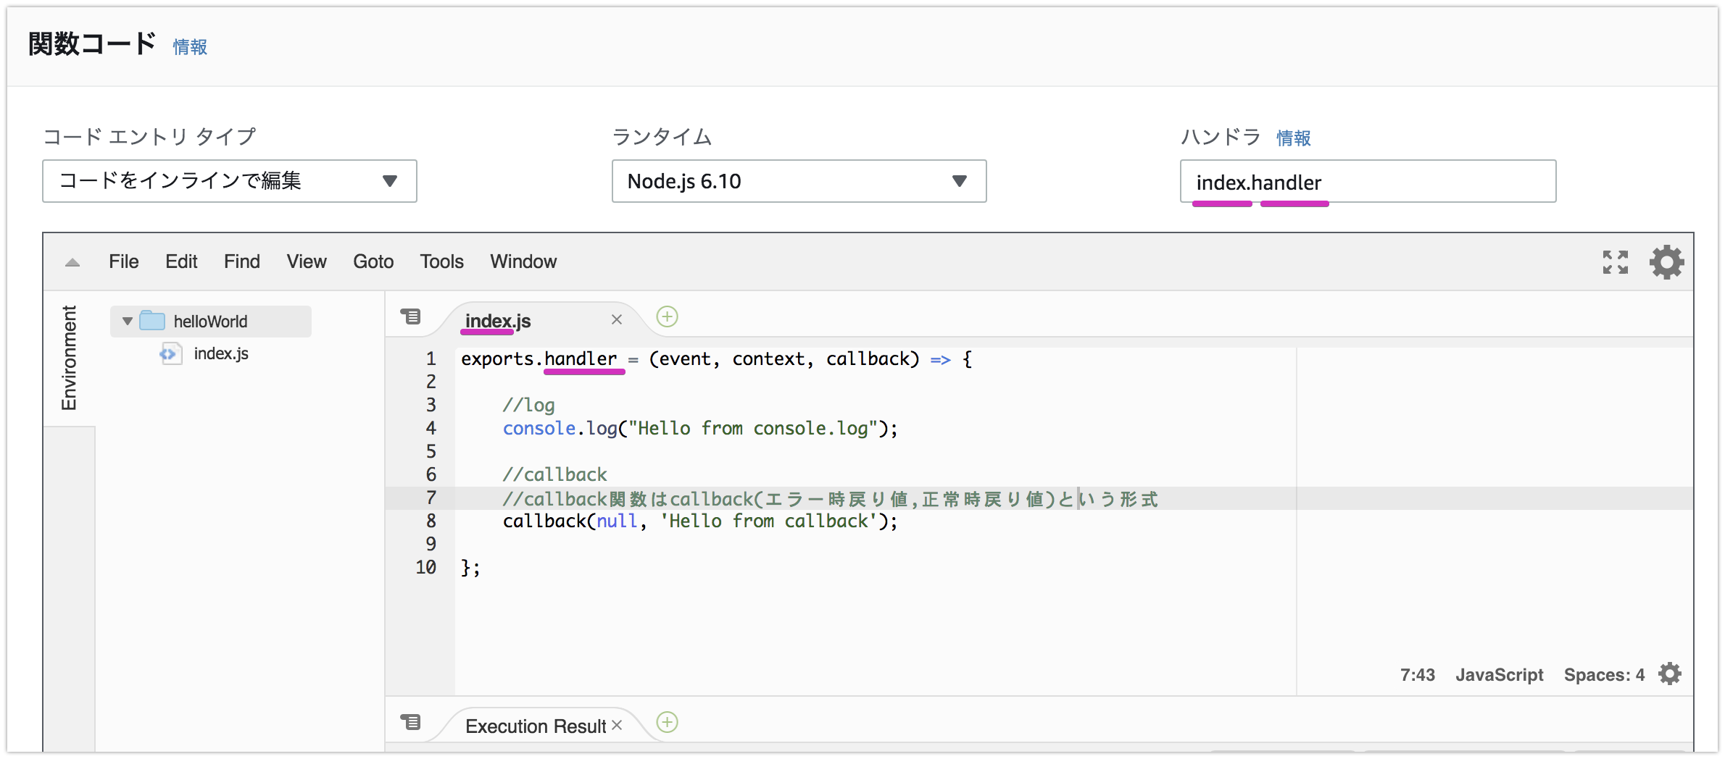Image resolution: width=1725 pixels, height=759 pixels.
Task: Switch to the Execution Result tab
Action: pyautogui.click(x=535, y=725)
